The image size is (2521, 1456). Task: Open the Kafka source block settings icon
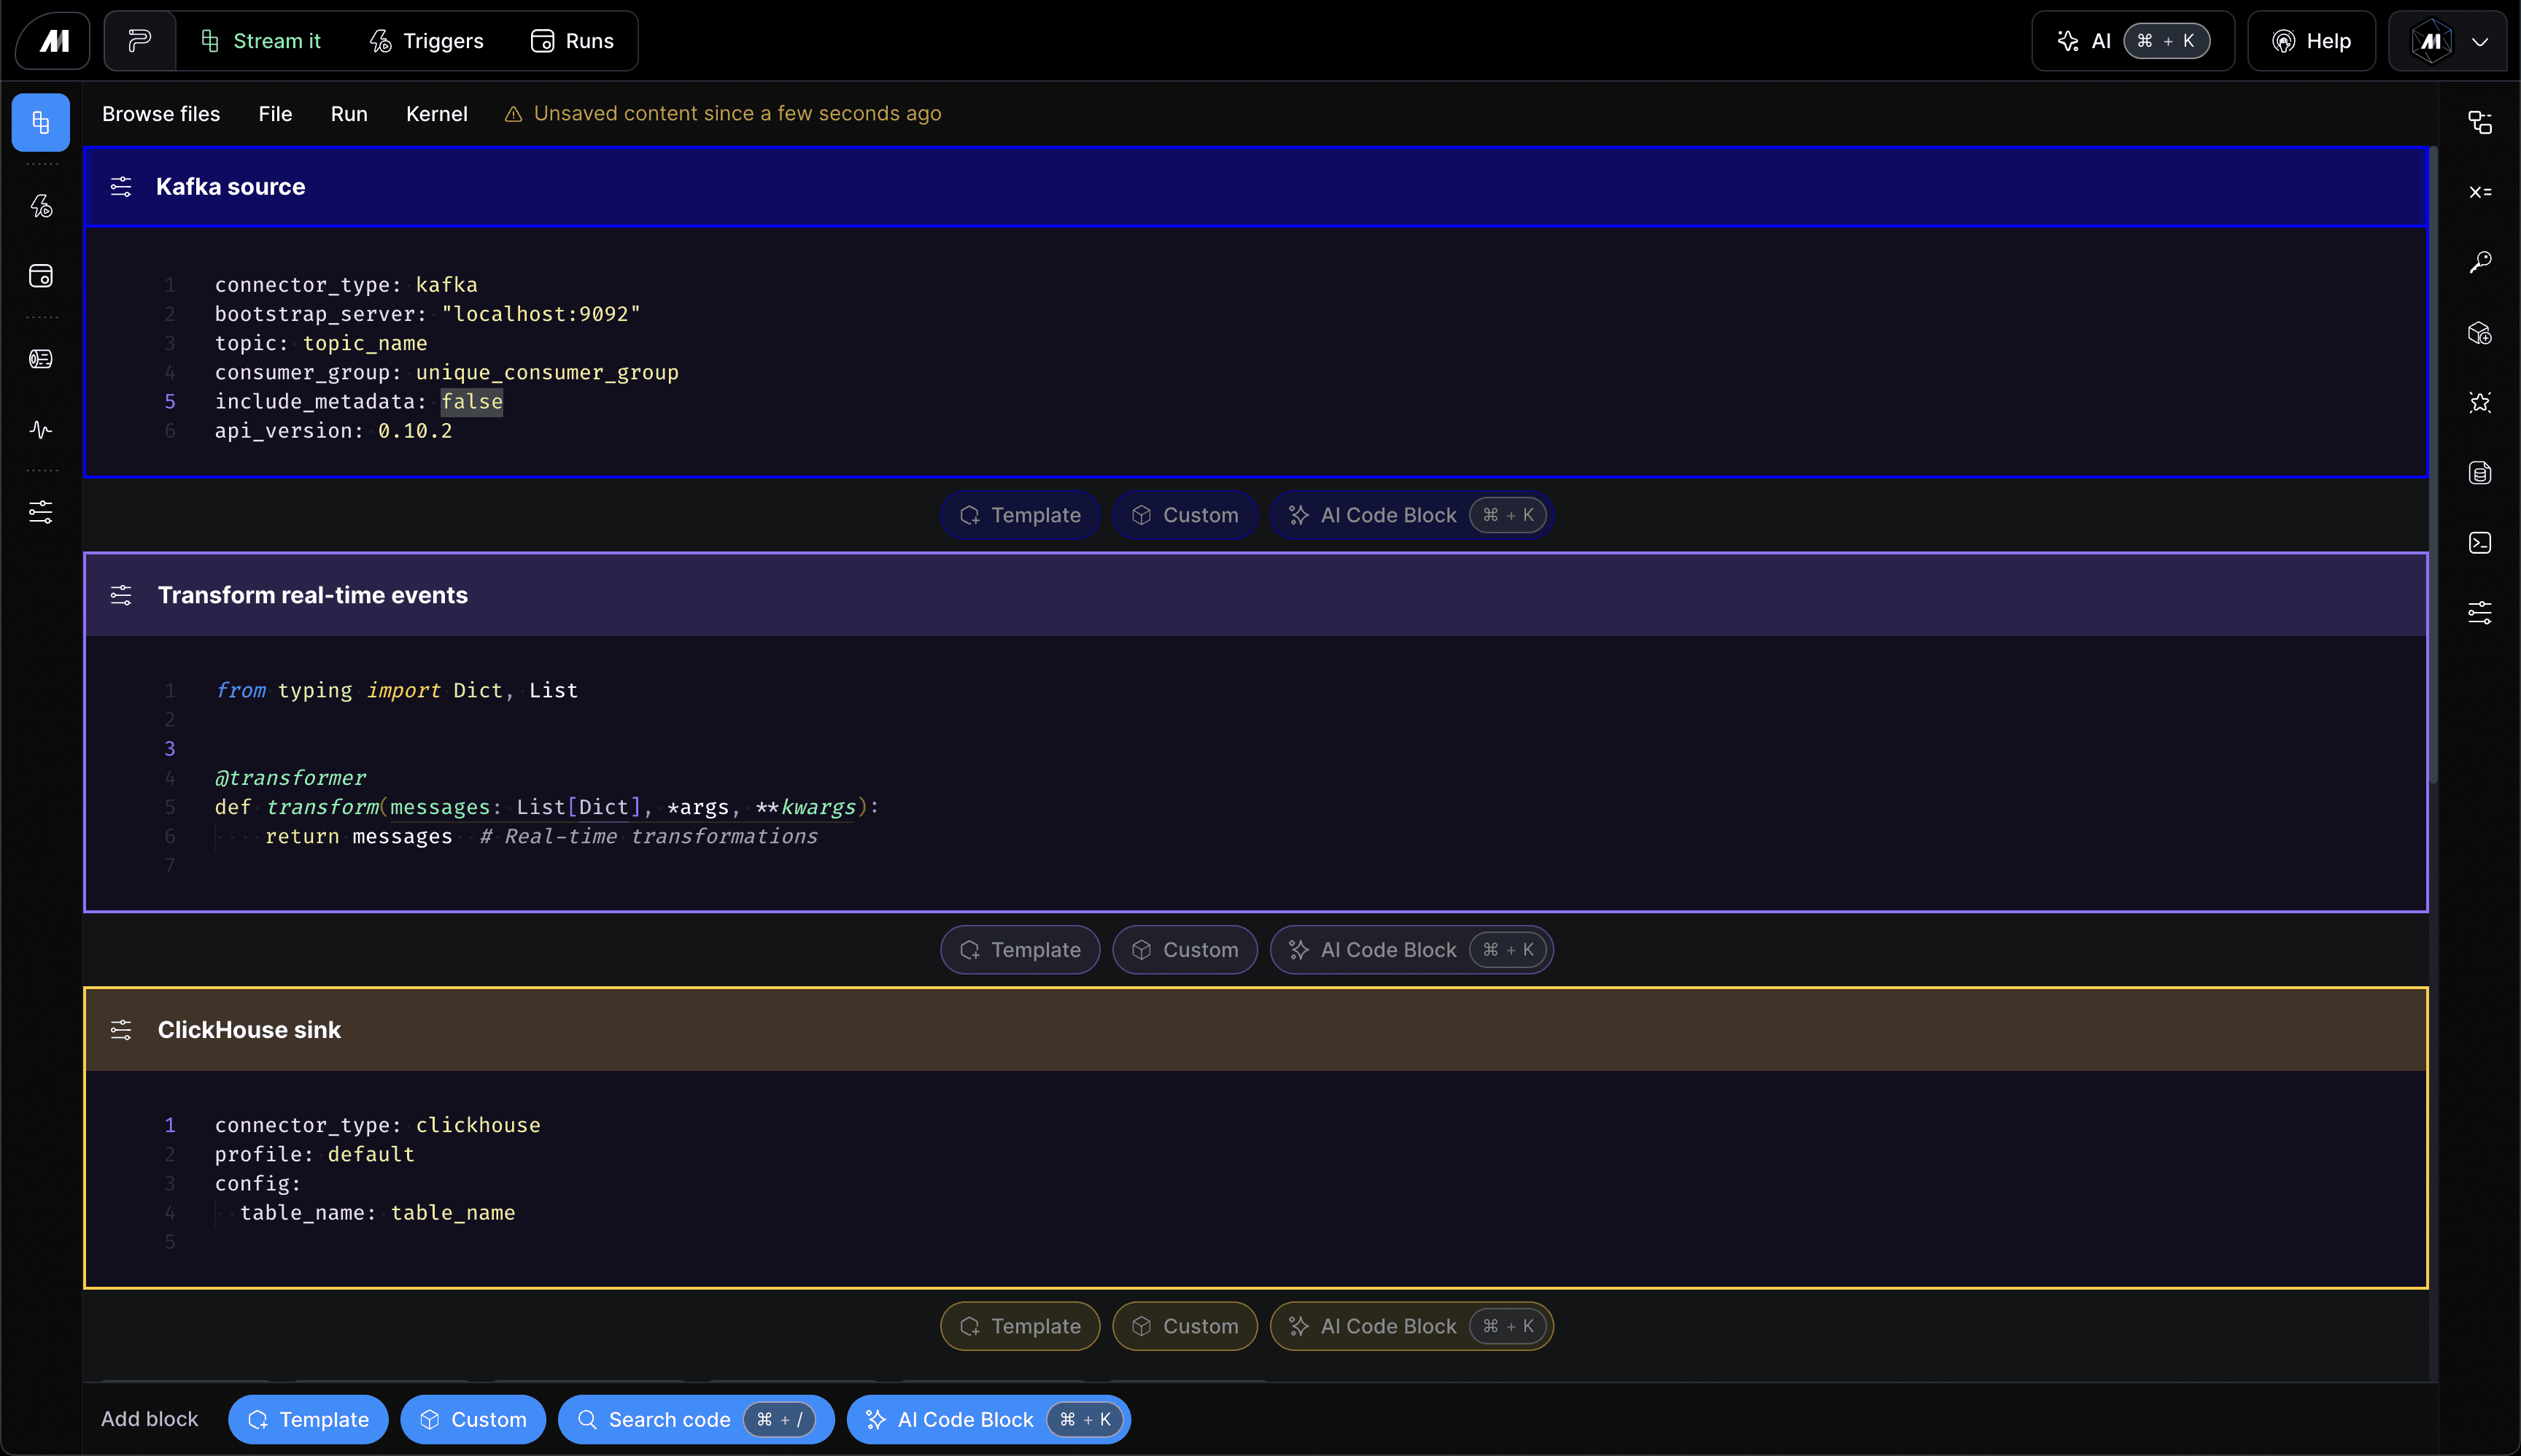click(121, 187)
